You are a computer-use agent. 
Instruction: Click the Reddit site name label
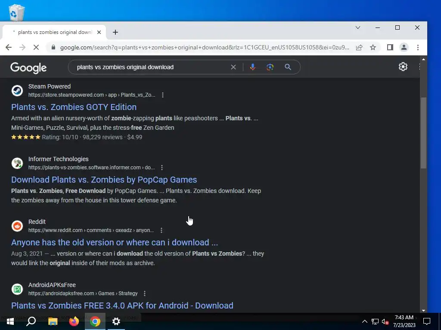tap(37, 222)
